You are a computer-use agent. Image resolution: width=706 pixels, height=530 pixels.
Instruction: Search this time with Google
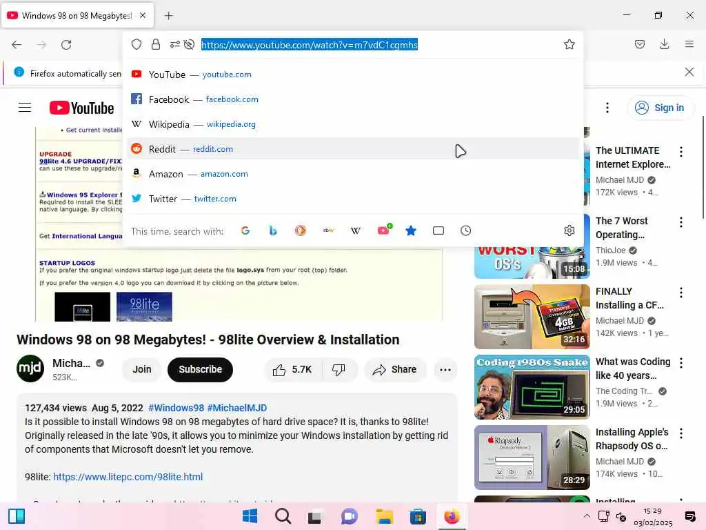(245, 230)
